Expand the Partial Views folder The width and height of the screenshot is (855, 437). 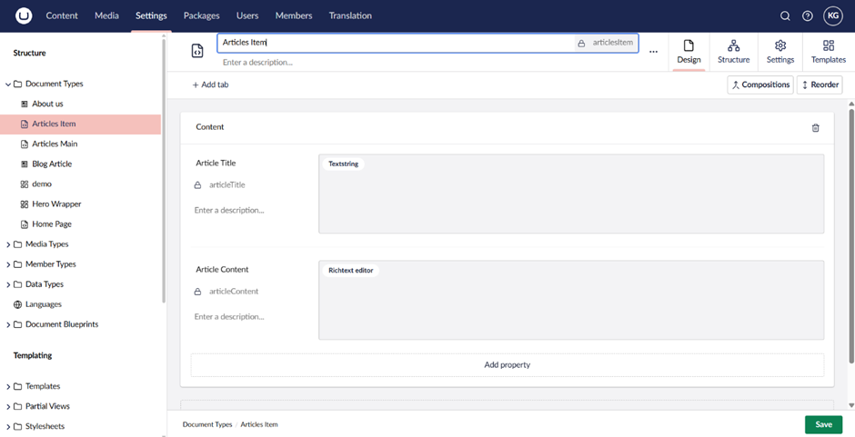click(7, 406)
